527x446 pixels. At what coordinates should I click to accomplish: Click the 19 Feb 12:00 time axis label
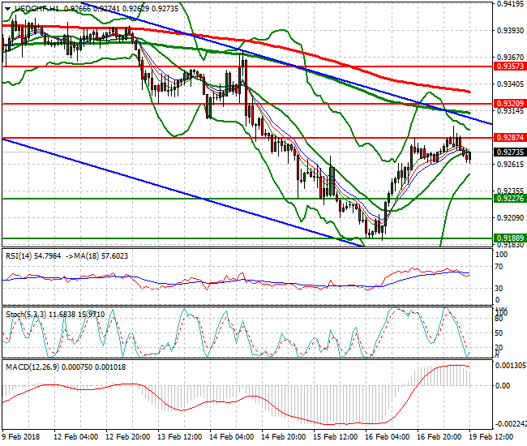(491, 437)
